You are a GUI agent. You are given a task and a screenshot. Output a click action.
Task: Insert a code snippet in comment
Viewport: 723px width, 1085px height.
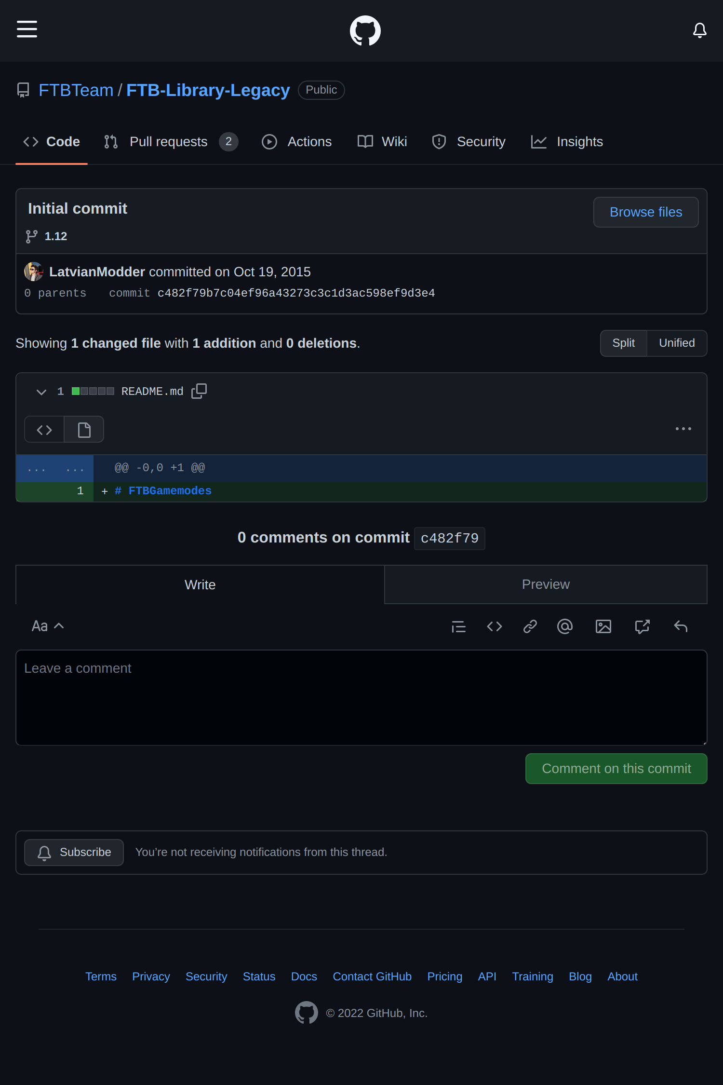(x=495, y=626)
